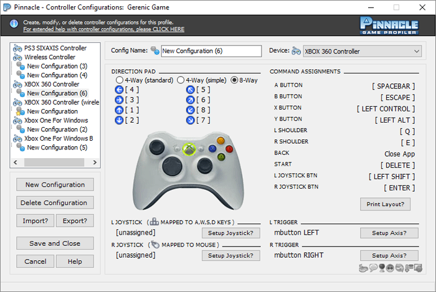Click the [ DELETE ] assignment for START
This screenshot has width=436, height=292.
point(397,166)
